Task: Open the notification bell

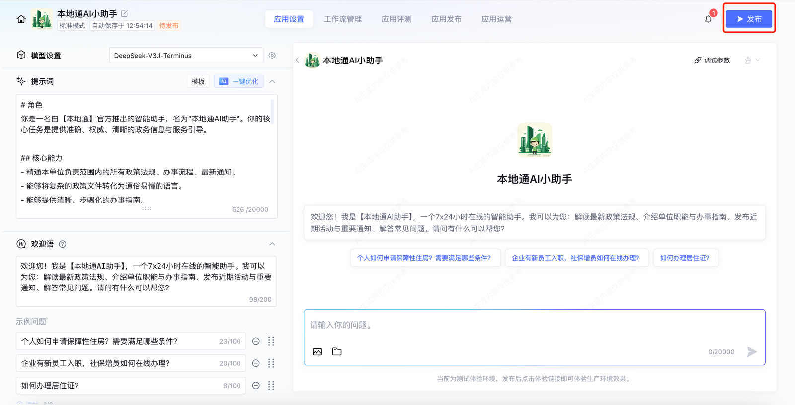Action: click(708, 19)
